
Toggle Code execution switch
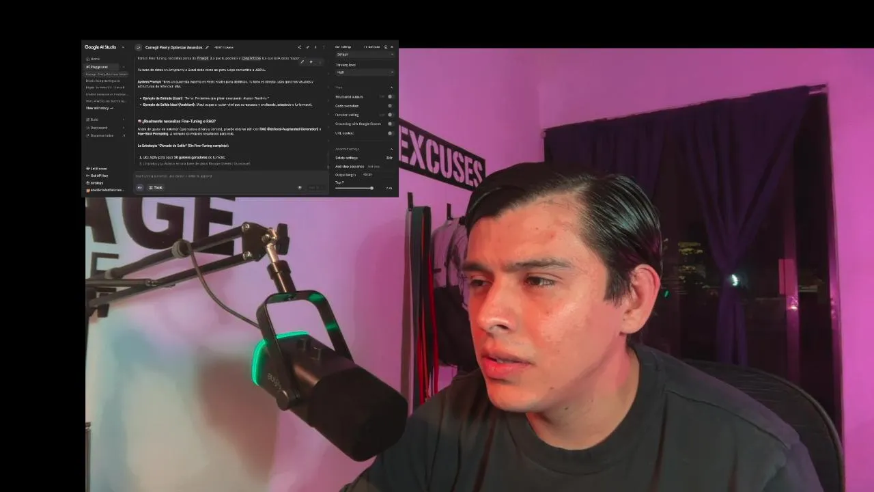coord(391,106)
